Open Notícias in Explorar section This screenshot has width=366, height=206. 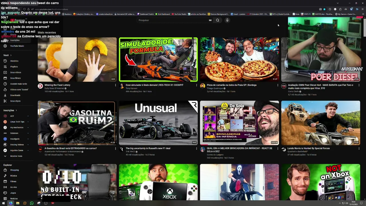click(x=14, y=199)
